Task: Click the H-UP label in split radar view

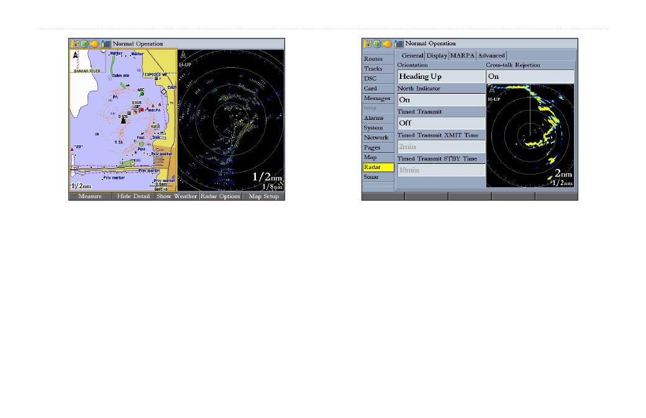Action: [x=185, y=65]
